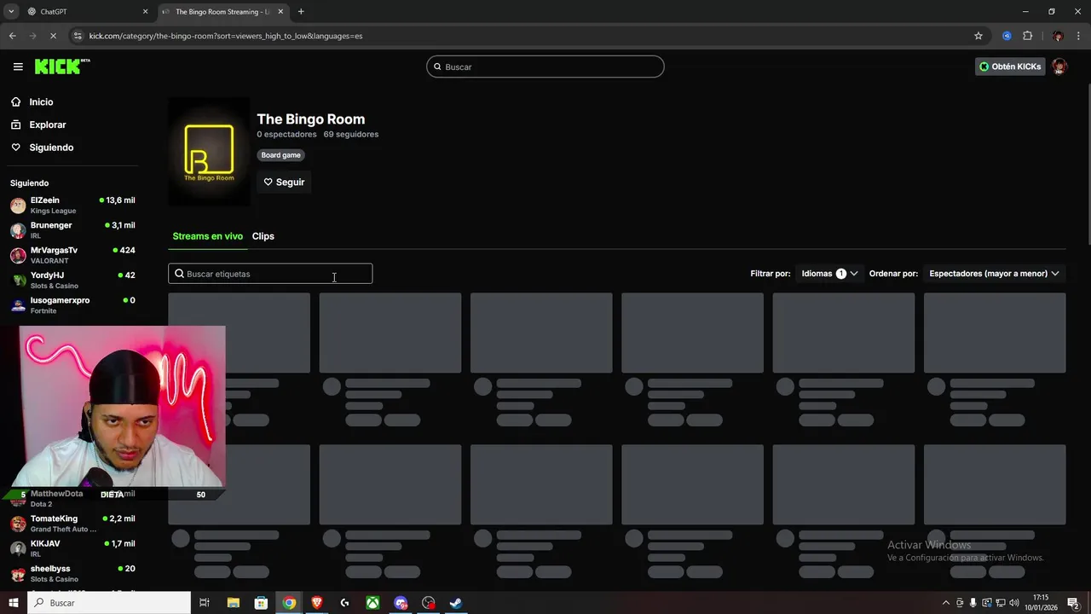1091x614 pixels.
Task: Click the Siguiendo heart icon
Action: click(16, 148)
